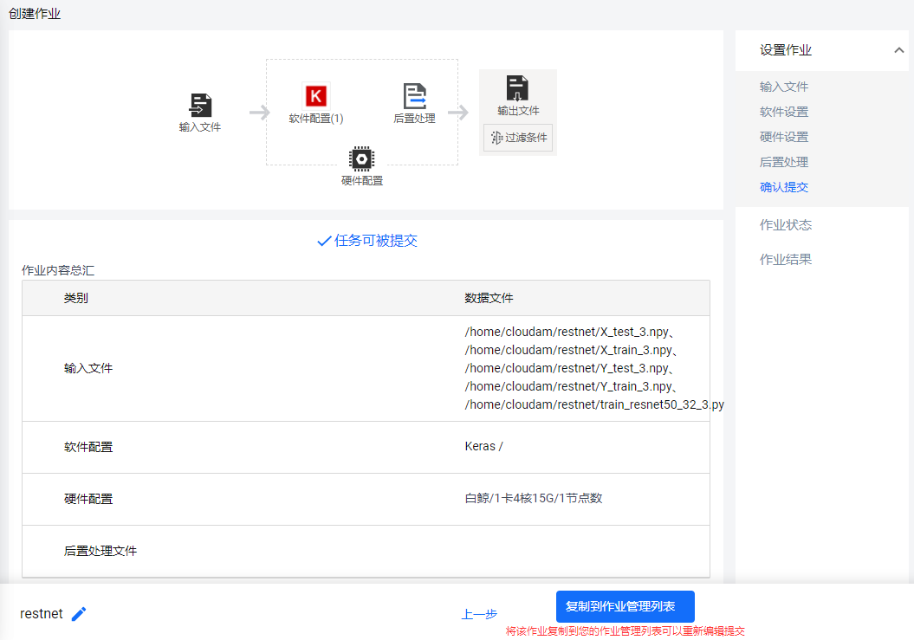Open the Keras 软件配置 icon
The width and height of the screenshot is (914, 640).
tap(316, 95)
